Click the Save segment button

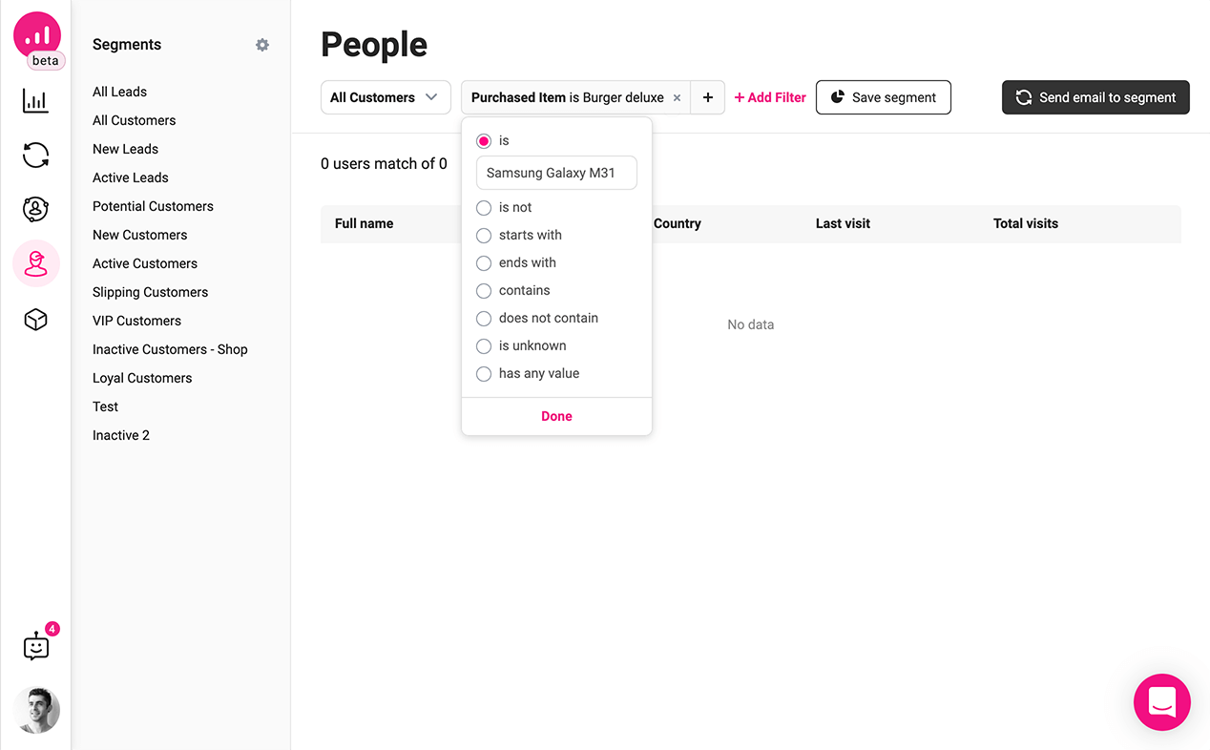[x=883, y=97]
